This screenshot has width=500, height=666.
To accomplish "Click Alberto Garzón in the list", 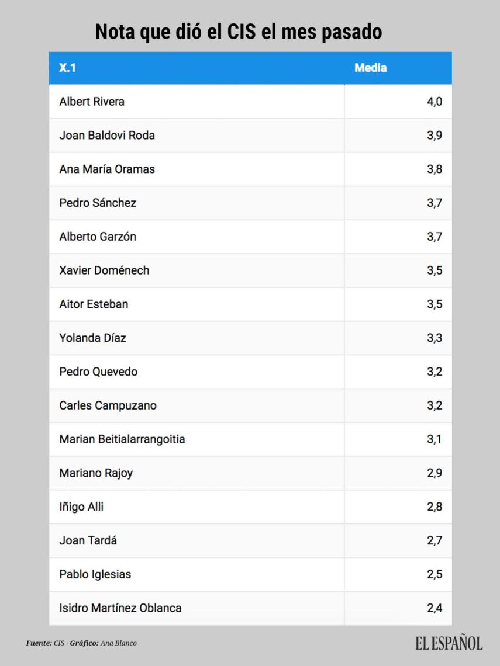I will (98, 237).
